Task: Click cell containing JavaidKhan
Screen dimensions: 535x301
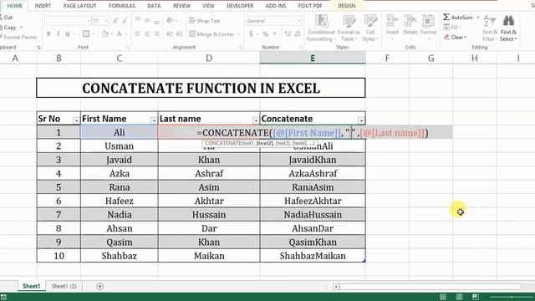Action: 313,160
